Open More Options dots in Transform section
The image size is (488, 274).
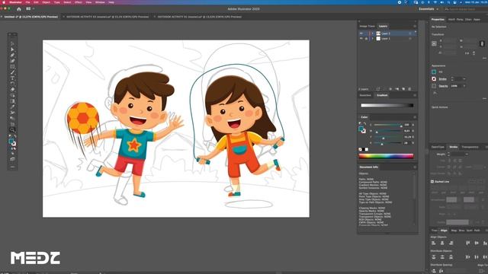(x=484, y=58)
